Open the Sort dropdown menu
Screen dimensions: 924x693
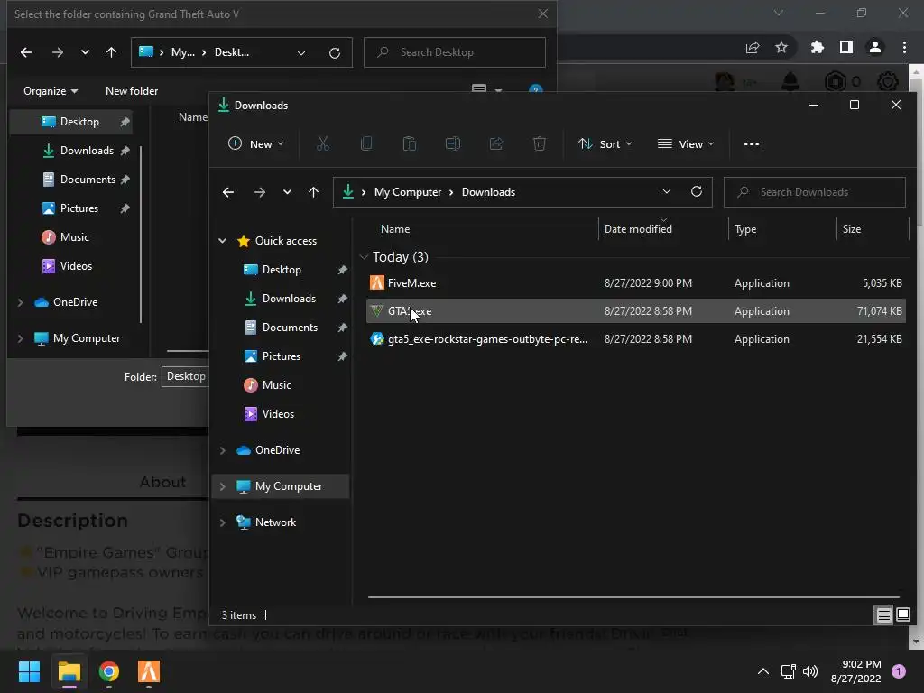pyautogui.click(x=605, y=143)
